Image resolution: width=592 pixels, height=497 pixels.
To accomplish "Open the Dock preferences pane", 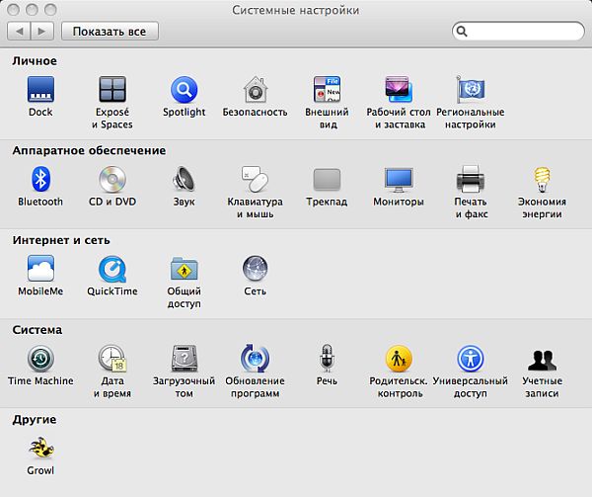I will (40, 90).
